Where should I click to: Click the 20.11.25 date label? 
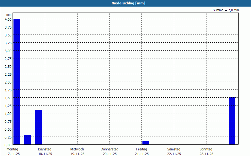[110, 154]
